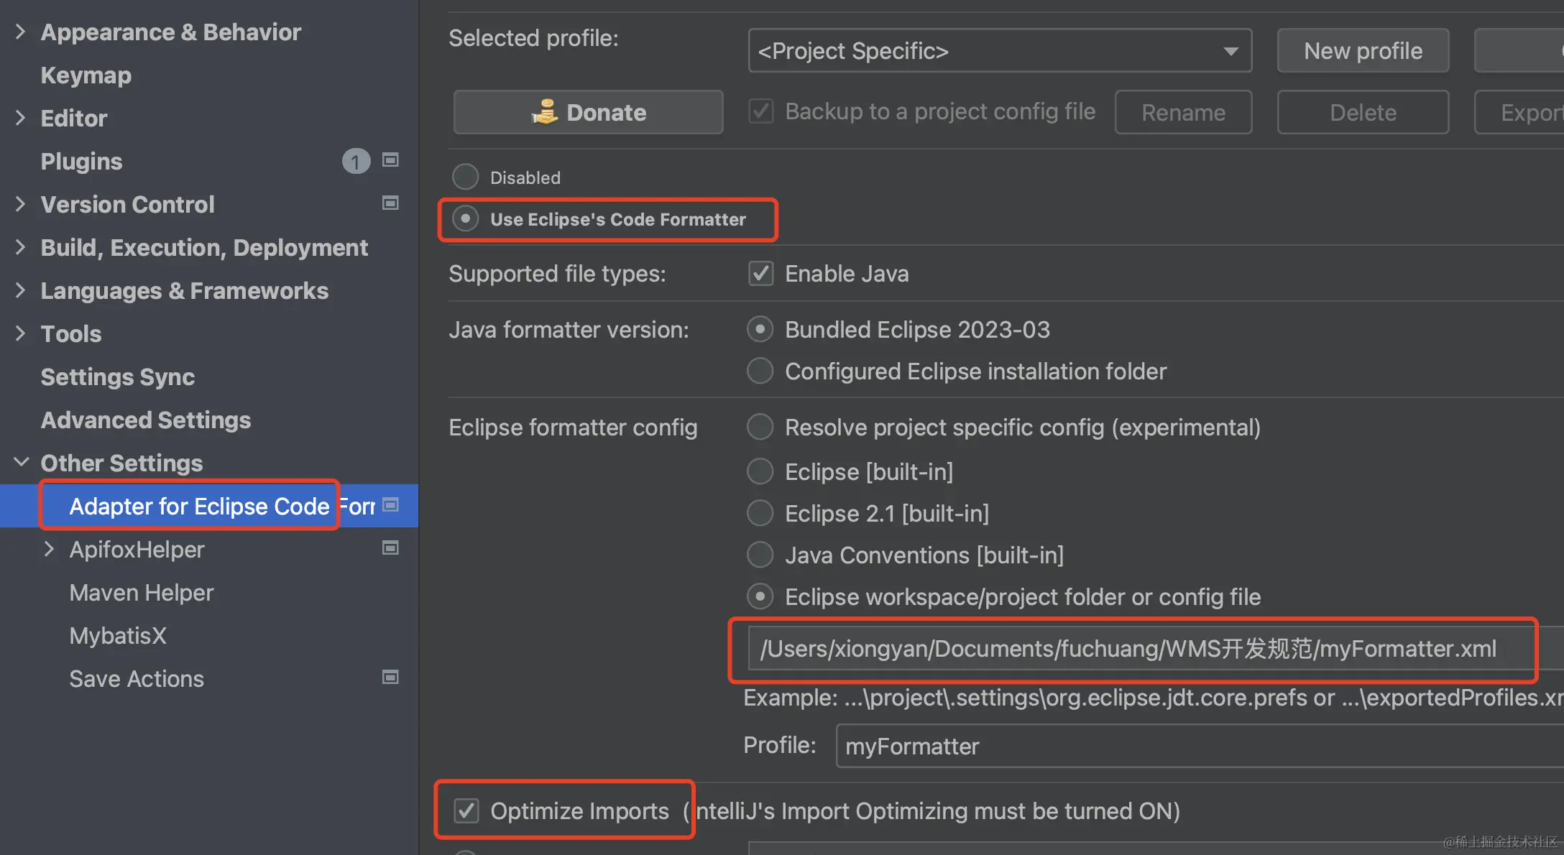This screenshot has height=855, width=1564.
Task: Click project icon next to Save Actions
Action: 390,678
